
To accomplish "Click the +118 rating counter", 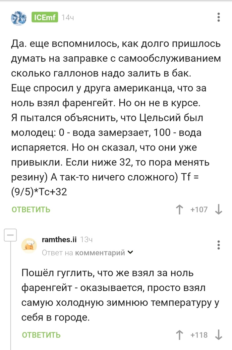I will [x=199, y=335].
